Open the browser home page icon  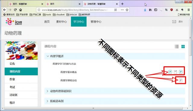click(21, 10)
